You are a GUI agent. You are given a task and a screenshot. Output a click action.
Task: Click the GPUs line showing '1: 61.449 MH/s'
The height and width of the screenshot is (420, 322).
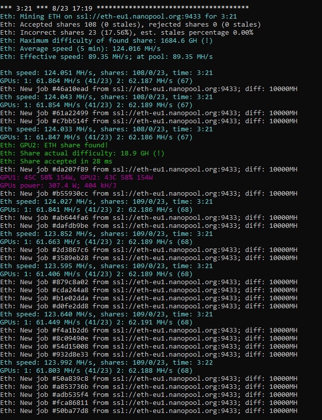pyautogui.click(x=96, y=322)
